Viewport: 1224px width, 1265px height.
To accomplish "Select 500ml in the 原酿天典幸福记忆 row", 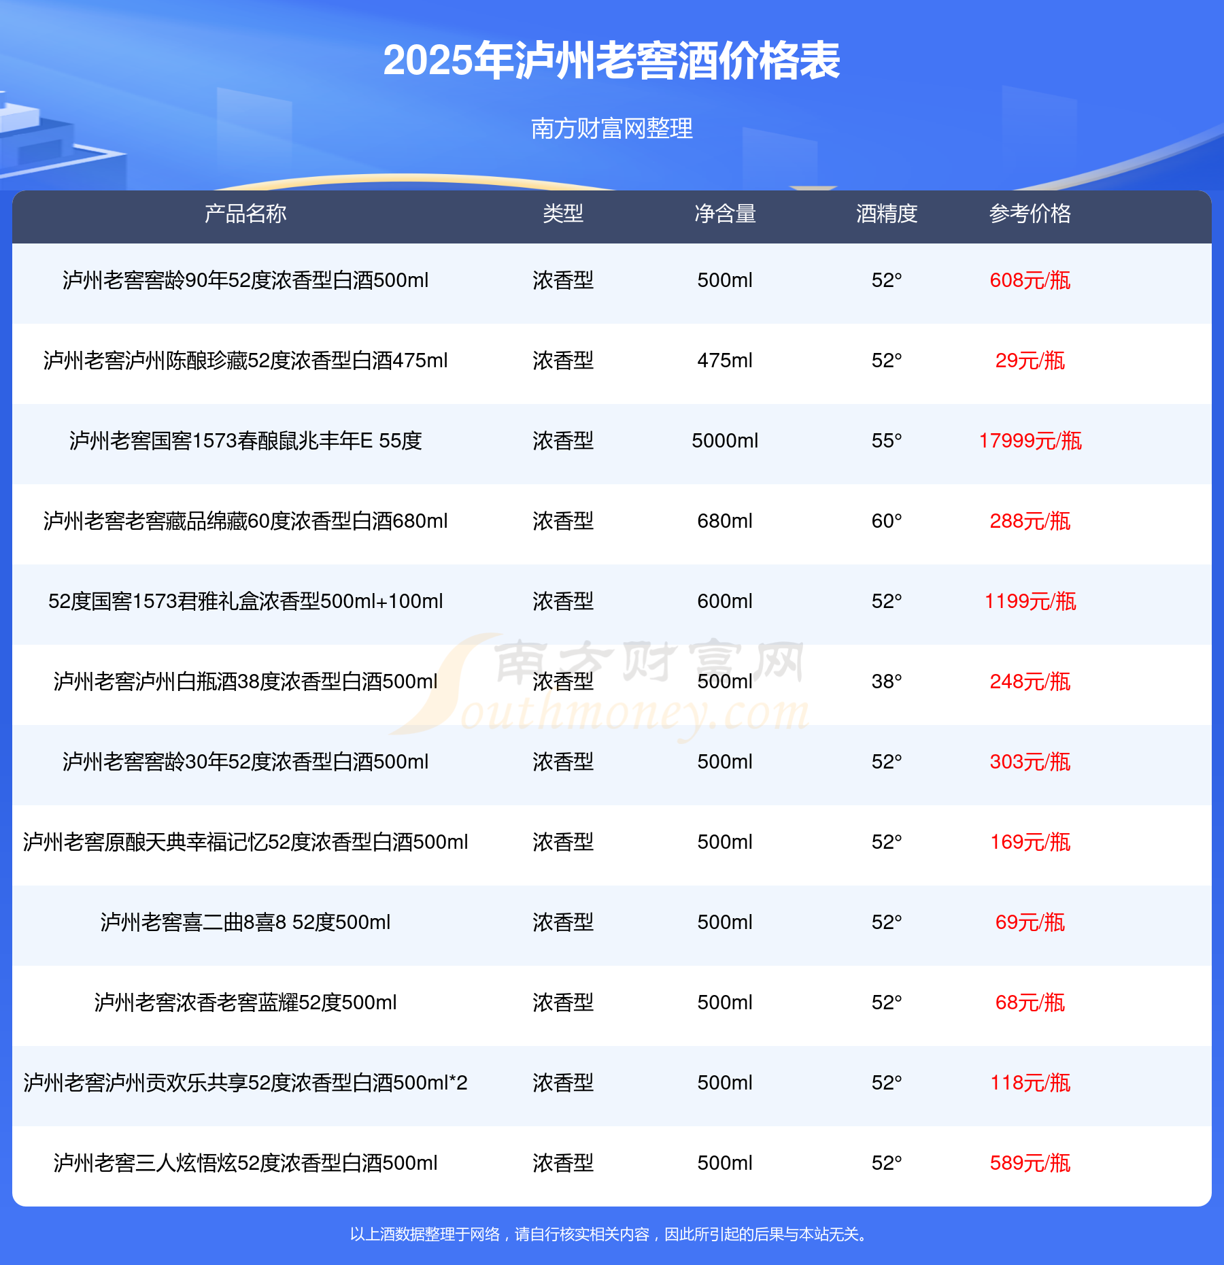I will 725,842.
